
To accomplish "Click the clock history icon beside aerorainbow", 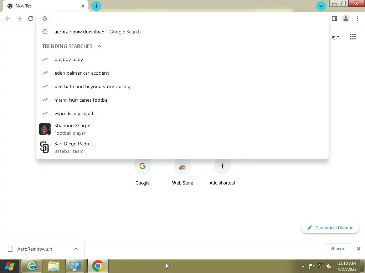I will 45,32.
